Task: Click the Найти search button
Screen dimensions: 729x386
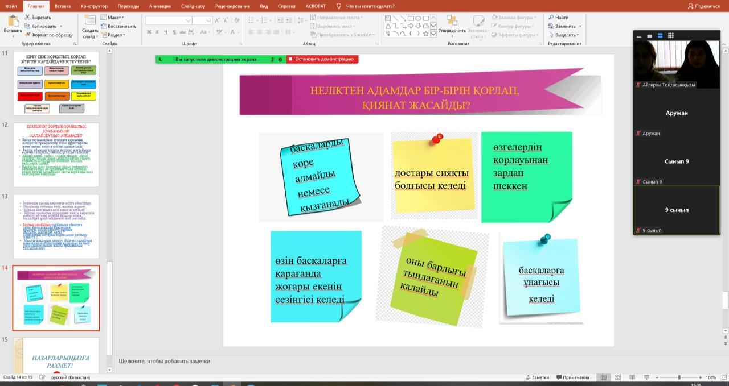Action: [558, 18]
